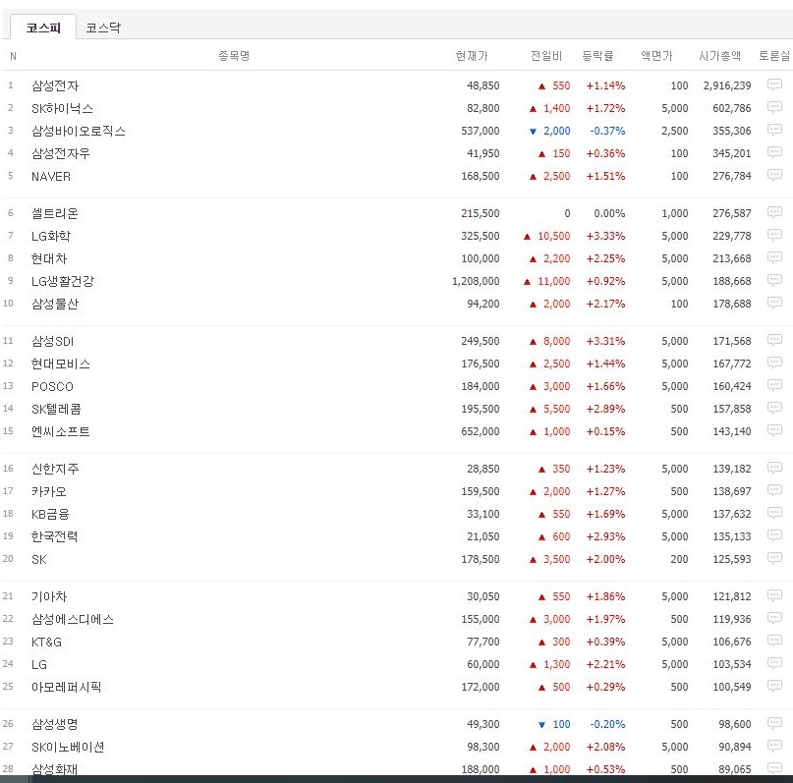Open discussion room icon for 신한지주
The width and height of the screenshot is (793, 783).
pyautogui.click(x=774, y=468)
